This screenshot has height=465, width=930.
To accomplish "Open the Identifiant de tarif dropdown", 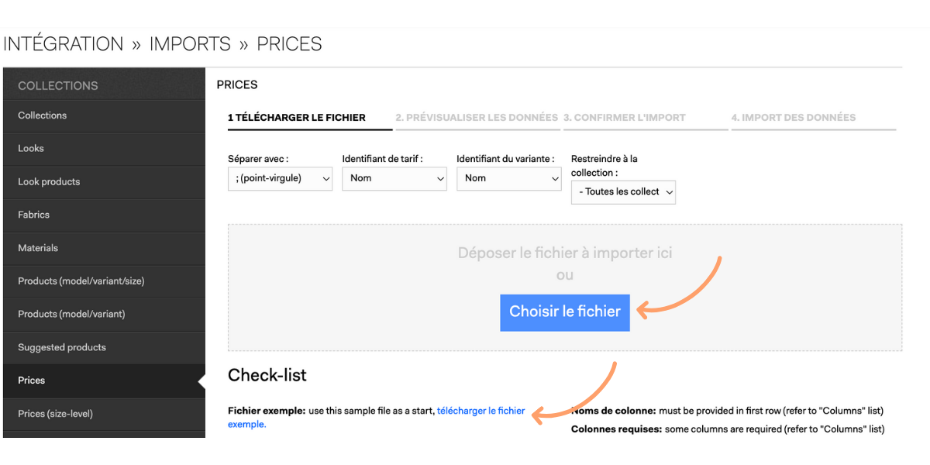I will click(x=394, y=178).
